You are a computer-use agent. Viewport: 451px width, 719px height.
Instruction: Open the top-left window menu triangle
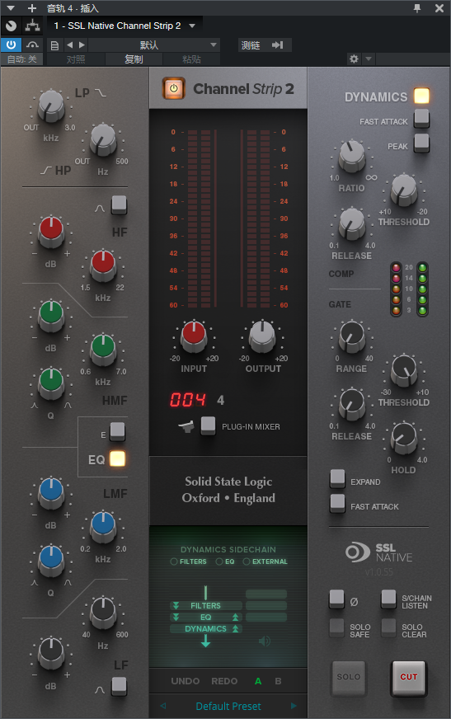pyautogui.click(x=11, y=8)
